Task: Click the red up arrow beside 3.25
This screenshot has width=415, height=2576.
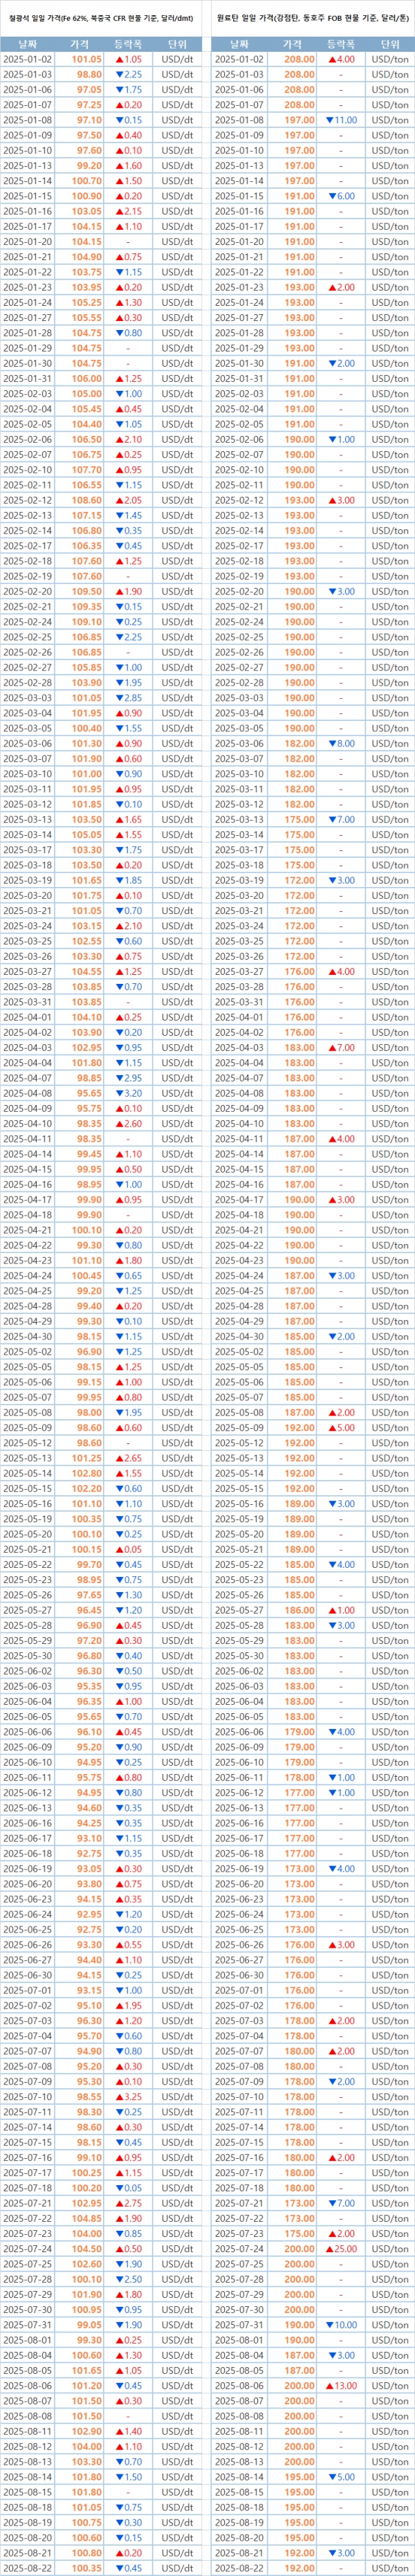Action: (118, 2097)
